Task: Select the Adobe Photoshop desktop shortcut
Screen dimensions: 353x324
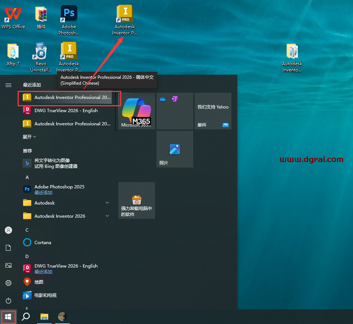Action: click(x=69, y=20)
